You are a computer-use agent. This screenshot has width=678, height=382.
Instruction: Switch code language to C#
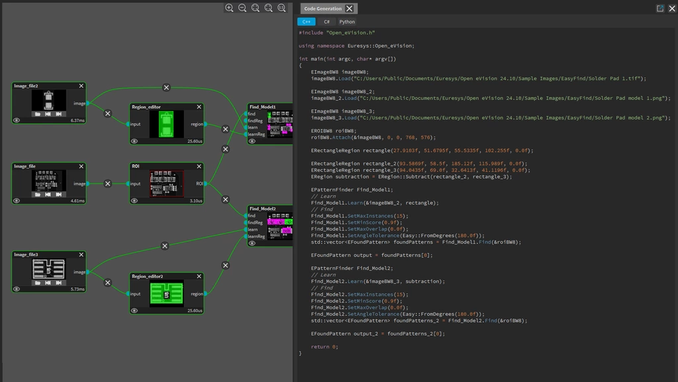click(x=326, y=22)
